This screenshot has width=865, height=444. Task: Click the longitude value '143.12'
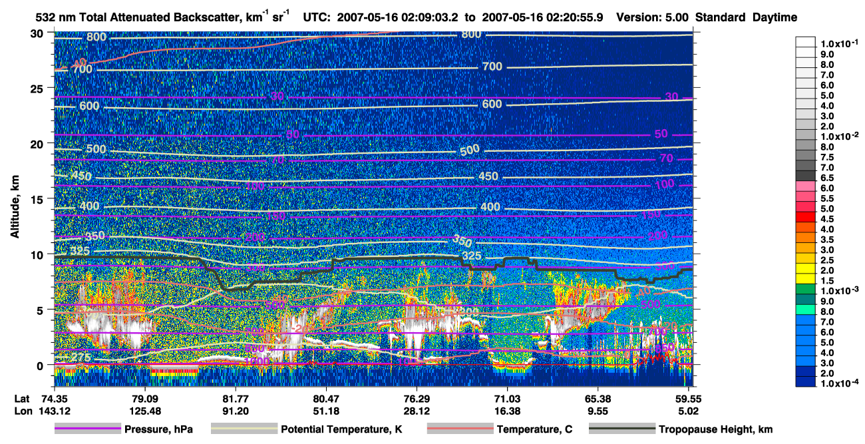(x=55, y=411)
